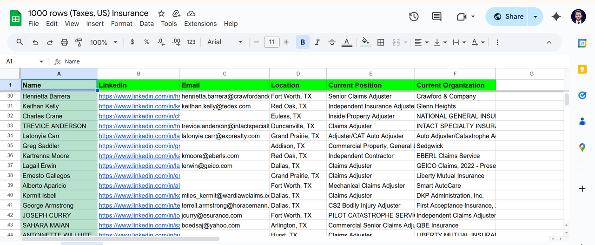Image resolution: width=595 pixels, height=245 pixels.
Task: Decrease font size with minus button
Action: (256, 42)
